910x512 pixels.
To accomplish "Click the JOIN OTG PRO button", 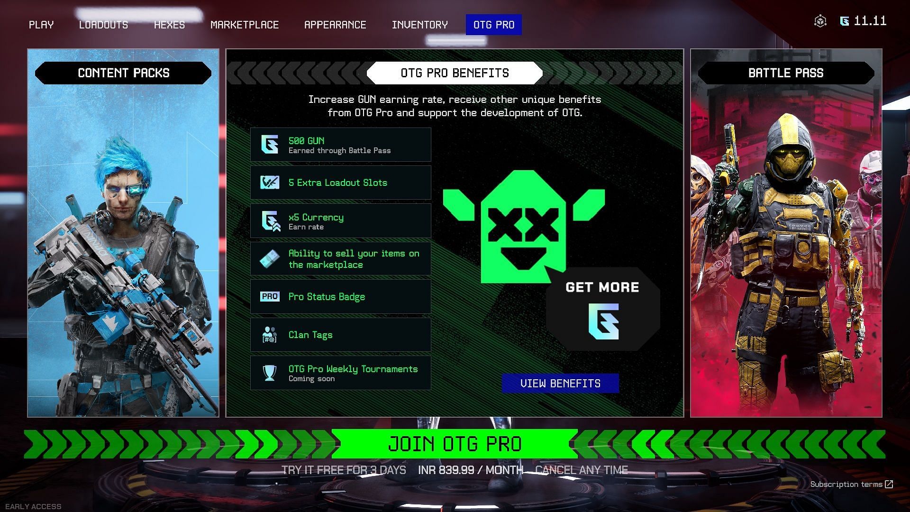I will coord(455,444).
